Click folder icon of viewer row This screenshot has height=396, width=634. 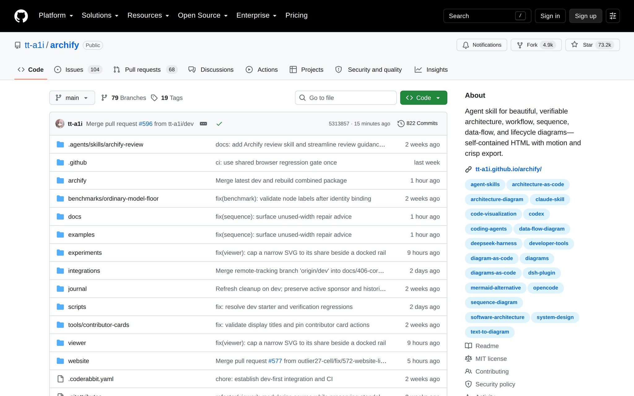(x=60, y=343)
